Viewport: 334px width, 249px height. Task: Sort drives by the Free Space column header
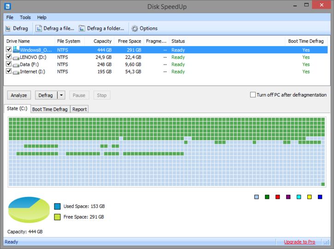click(129, 41)
